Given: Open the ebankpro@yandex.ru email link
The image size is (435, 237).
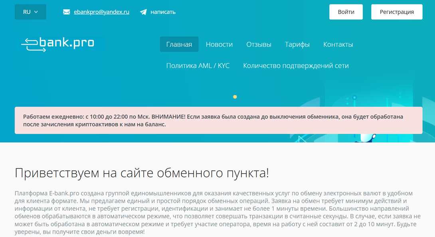Looking at the screenshot, I should click(x=101, y=12).
